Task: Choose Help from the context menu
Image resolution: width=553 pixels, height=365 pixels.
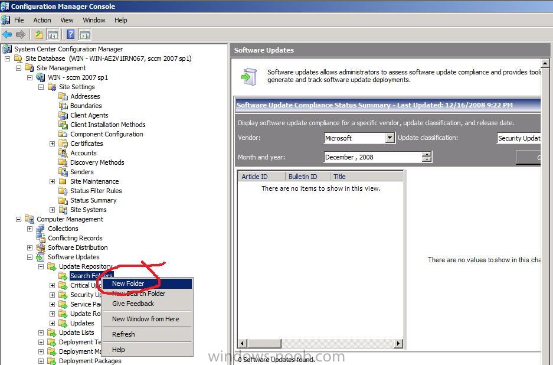Action: pos(148,350)
